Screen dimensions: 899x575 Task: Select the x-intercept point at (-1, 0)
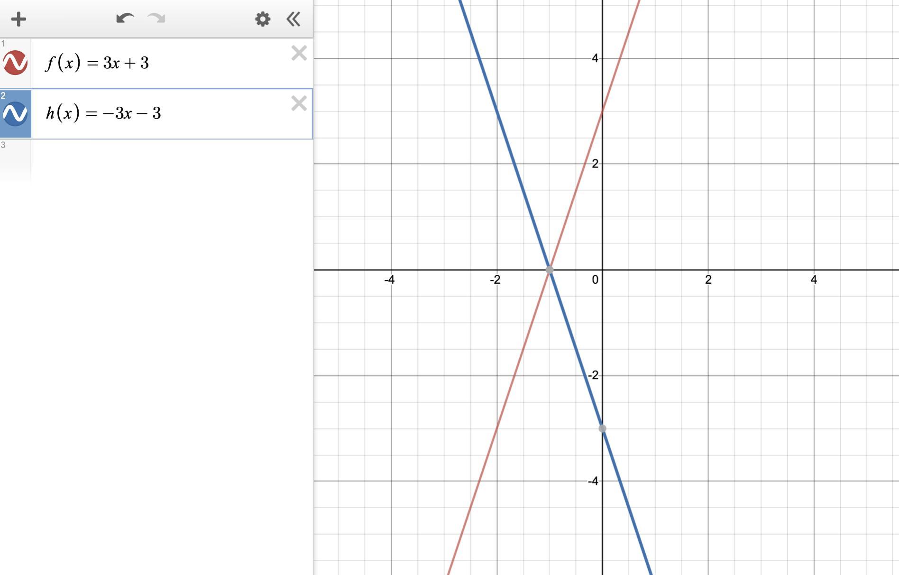pos(550,270)
